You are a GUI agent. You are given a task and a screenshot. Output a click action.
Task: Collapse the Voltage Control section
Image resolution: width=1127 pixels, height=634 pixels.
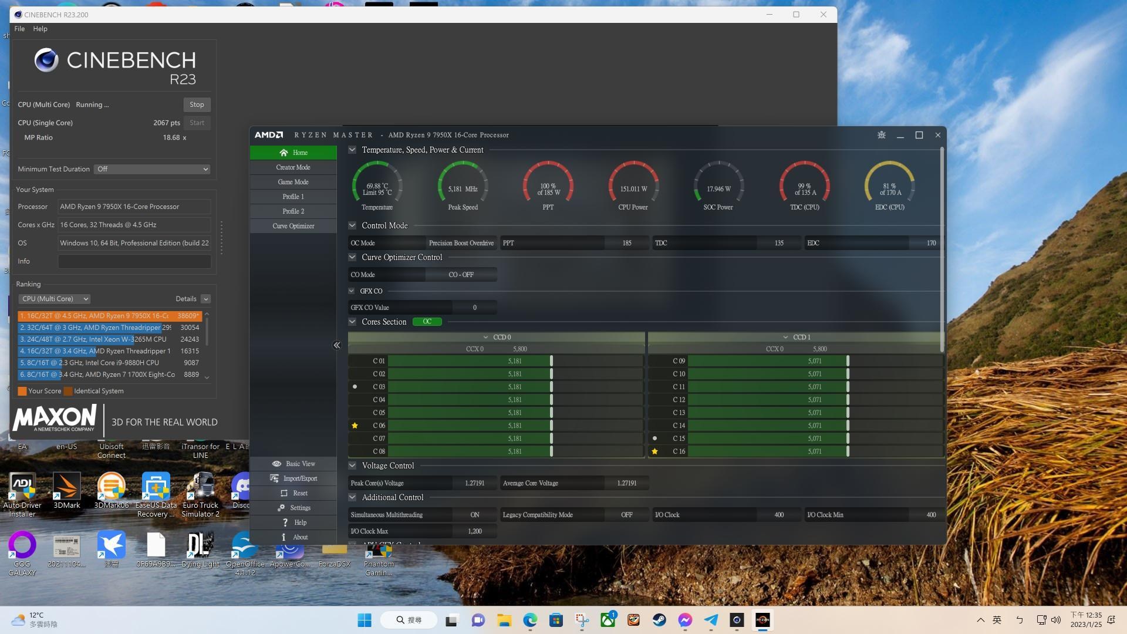coord(352,466)
